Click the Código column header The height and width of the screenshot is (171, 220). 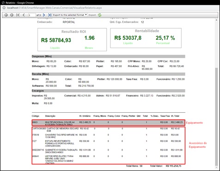point(36,116)
